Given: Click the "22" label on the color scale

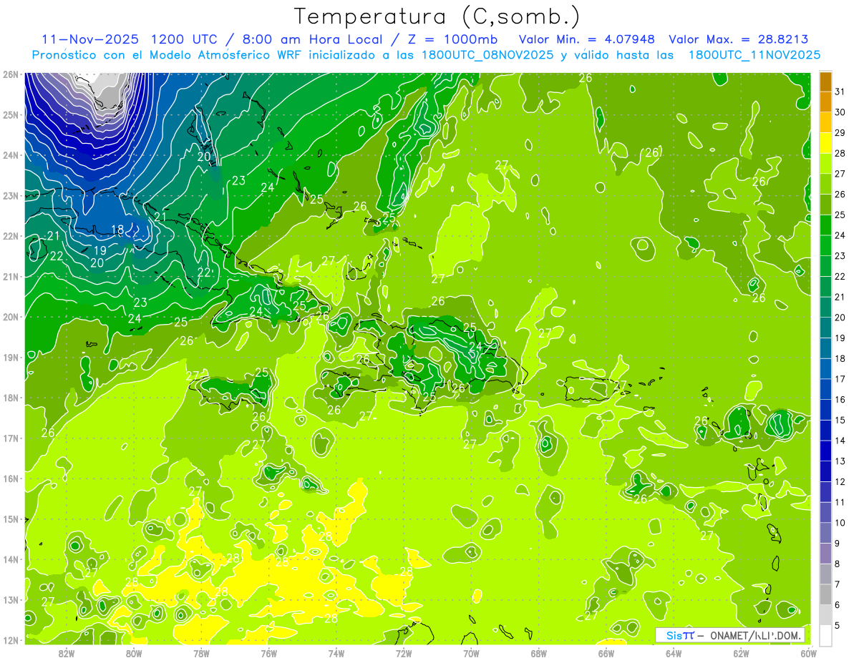Looking at the screenshot, I should click(840, 276).
